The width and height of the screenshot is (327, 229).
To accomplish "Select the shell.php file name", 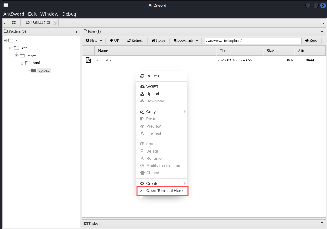I will [x=103, y=60].
